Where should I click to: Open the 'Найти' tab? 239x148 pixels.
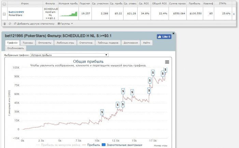146,43
